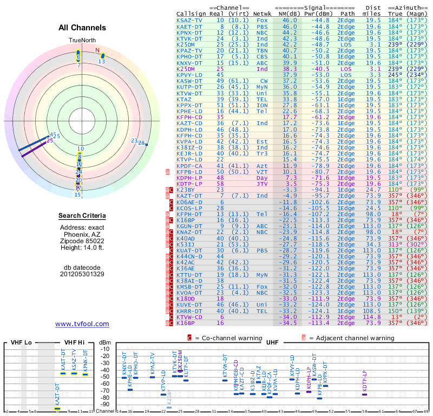
Task: Click the Path column header
Action: 347,14
